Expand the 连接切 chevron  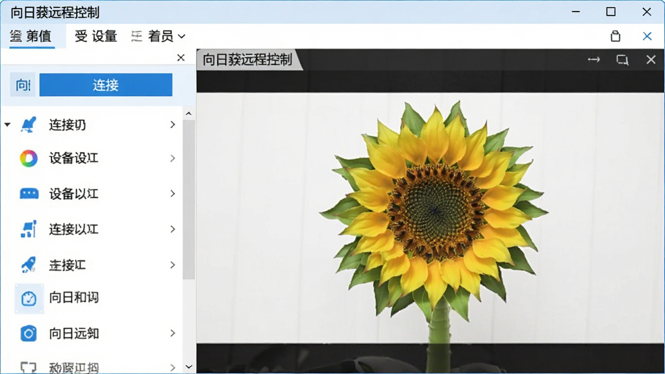coord(173,125)
